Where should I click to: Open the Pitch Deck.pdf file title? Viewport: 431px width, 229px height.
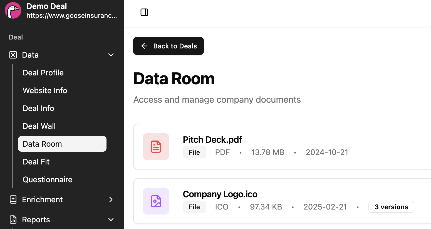coord(212,139)
